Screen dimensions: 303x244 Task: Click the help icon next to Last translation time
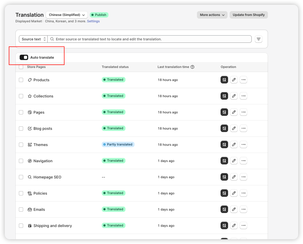tap(192, 67)
